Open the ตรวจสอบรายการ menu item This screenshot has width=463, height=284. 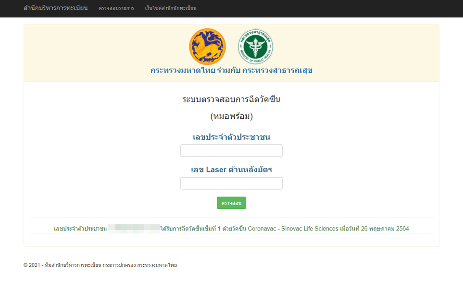click(116, 8)
